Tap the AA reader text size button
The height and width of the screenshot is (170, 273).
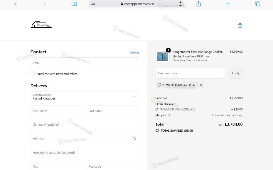tap(93, 4)
